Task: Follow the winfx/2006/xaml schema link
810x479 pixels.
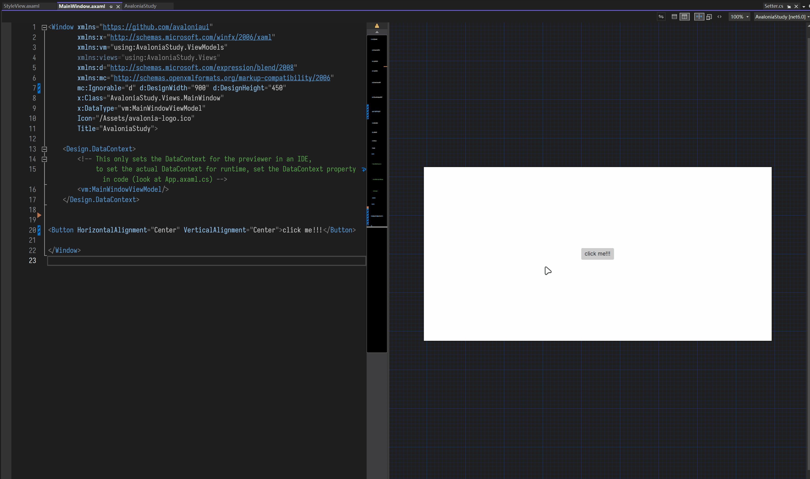Action: [x=191, y=37]
